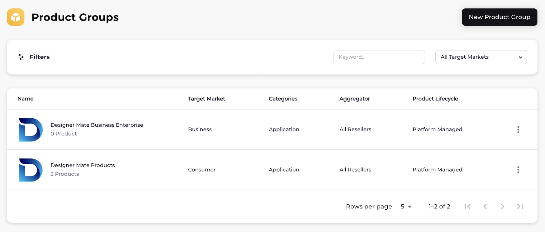Click the 'Consumer' target market cell
This screenshot has height=232, width=545.
202,170
